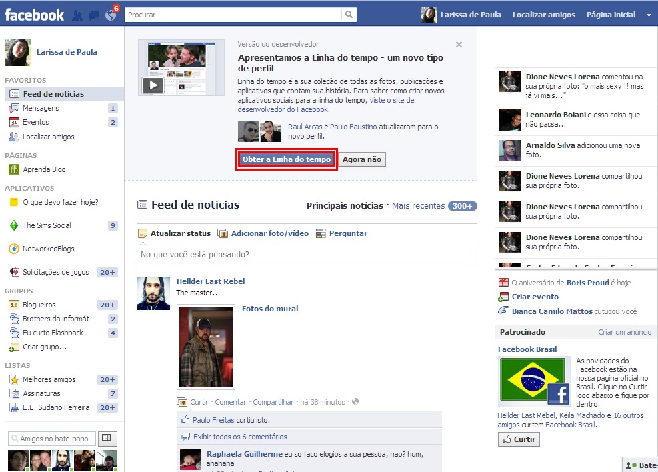Click the Aprenda Blog page icon
This screenshot has width=658, height=472.
point(14,169)
